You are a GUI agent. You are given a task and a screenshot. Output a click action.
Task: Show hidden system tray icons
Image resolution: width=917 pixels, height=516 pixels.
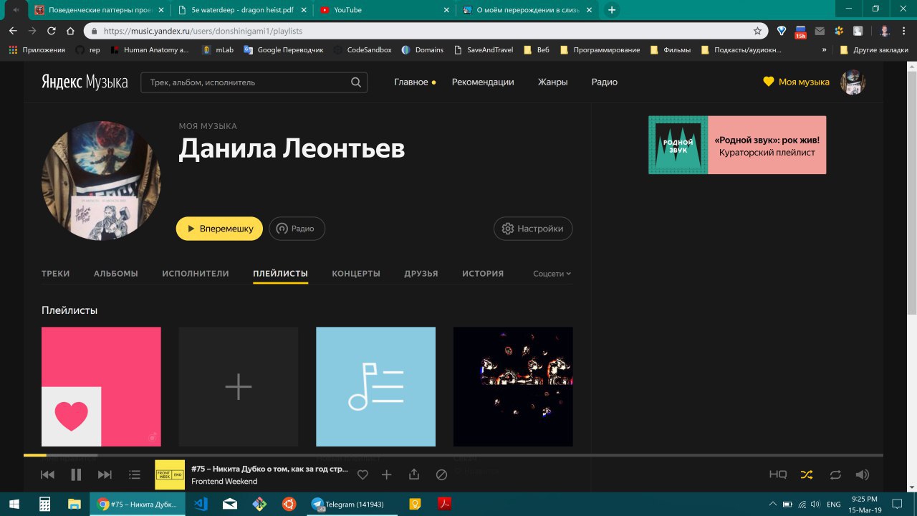[x=772, y=504]
